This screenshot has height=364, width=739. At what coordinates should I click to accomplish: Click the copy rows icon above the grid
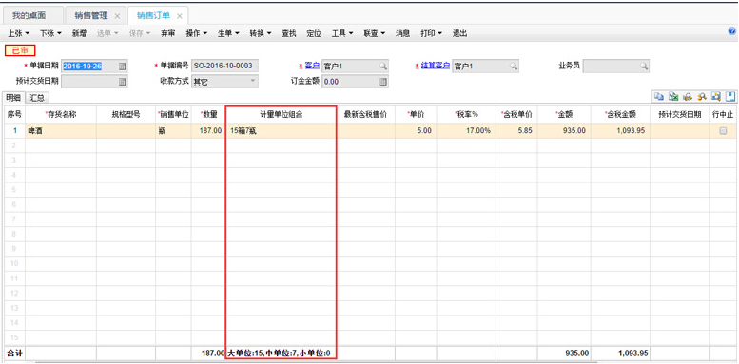tap(659, 97)
